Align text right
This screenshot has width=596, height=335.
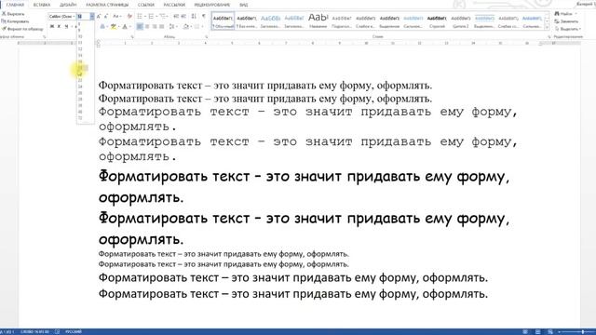(x=155, y=27)
